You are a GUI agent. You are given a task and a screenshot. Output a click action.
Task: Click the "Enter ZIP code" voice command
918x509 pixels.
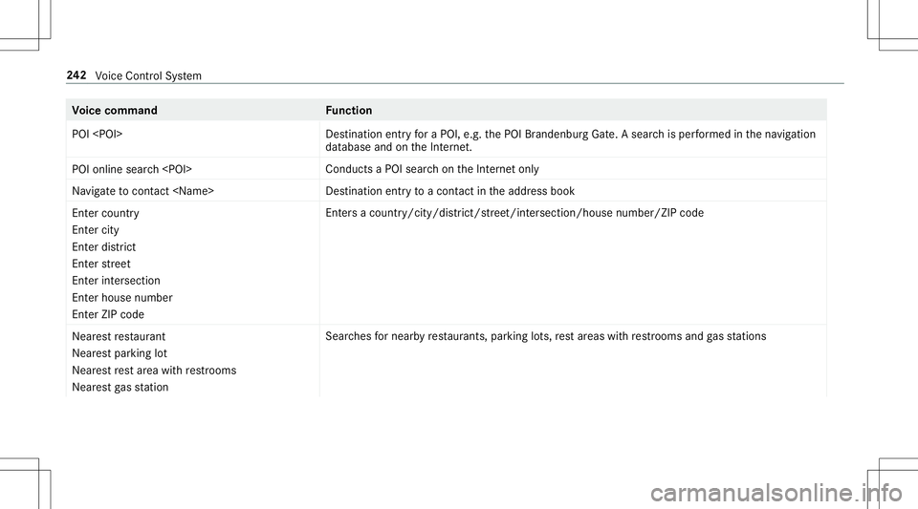[x=108, y=314]
